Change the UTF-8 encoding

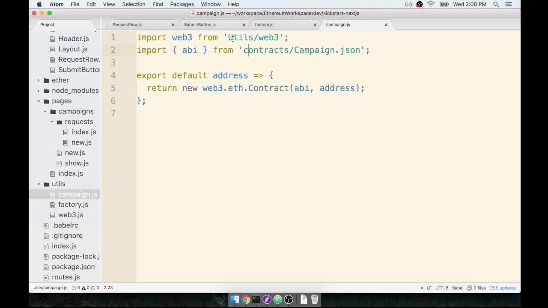[442, 288]
